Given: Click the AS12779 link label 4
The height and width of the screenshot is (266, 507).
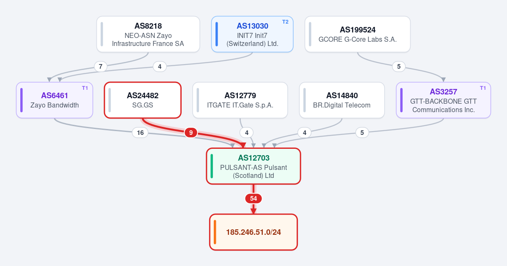Looking at the screenshot, I should coord(246,133).
